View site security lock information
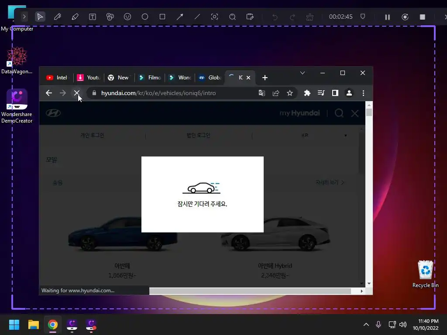 click(94, 93)
